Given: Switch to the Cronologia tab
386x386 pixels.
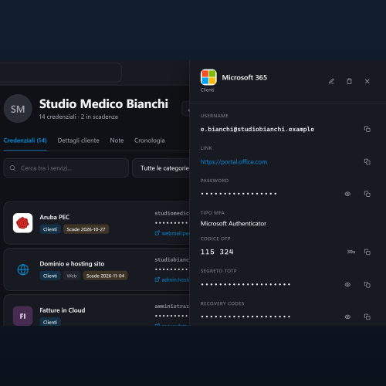Looking at the screenshot, I should 150,141.
